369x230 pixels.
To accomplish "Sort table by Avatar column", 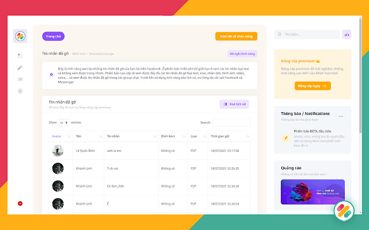I will [61, 136].
